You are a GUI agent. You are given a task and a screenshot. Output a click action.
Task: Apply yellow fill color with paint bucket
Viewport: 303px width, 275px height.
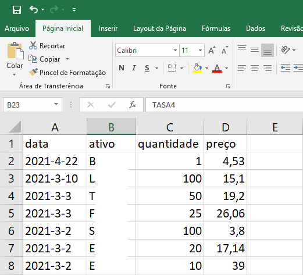(x=197, y=68)
